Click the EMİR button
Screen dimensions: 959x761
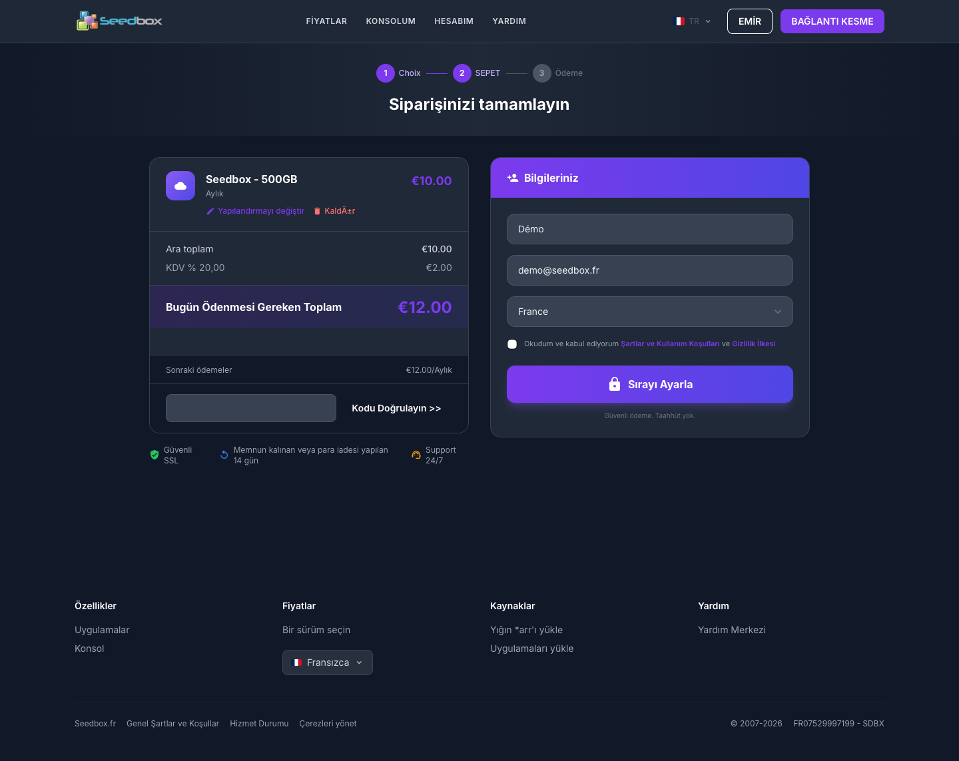pyautogui.click(x=750, y=21)
